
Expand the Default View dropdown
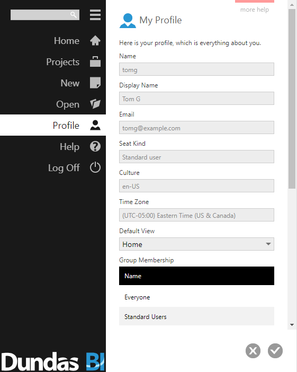click(196, 244)
